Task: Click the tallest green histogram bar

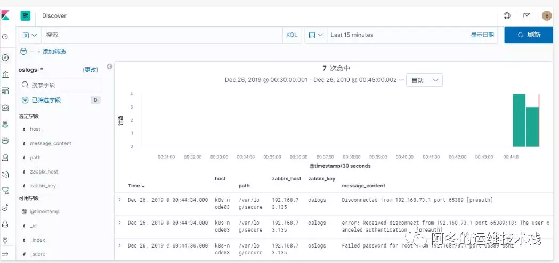Action: 519,120
